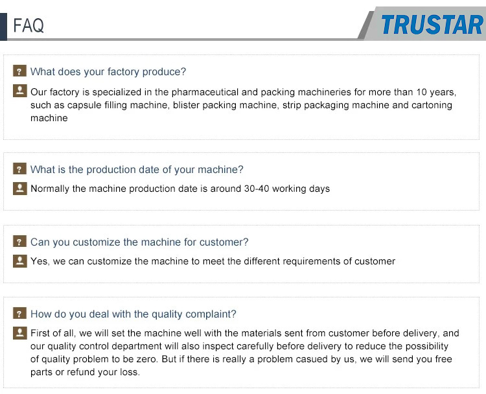486x394 pixels.
Task: Click question mark icon beside factory produce question
Action: (19, 71)
